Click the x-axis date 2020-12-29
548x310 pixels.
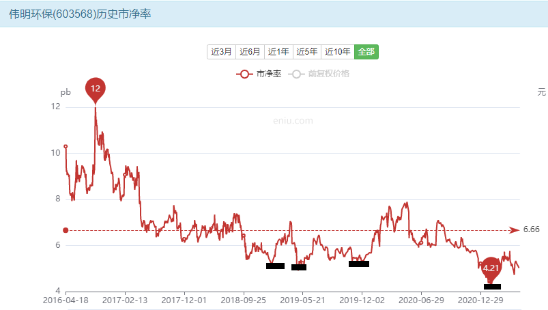480,300
